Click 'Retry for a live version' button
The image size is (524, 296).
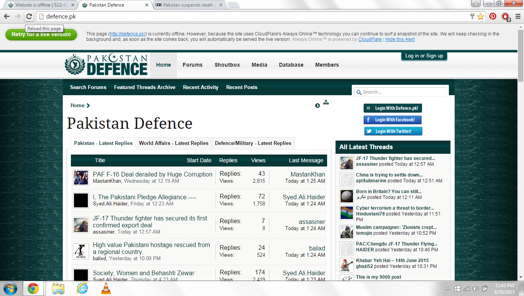pyautogui.click(x=41, y=34)
